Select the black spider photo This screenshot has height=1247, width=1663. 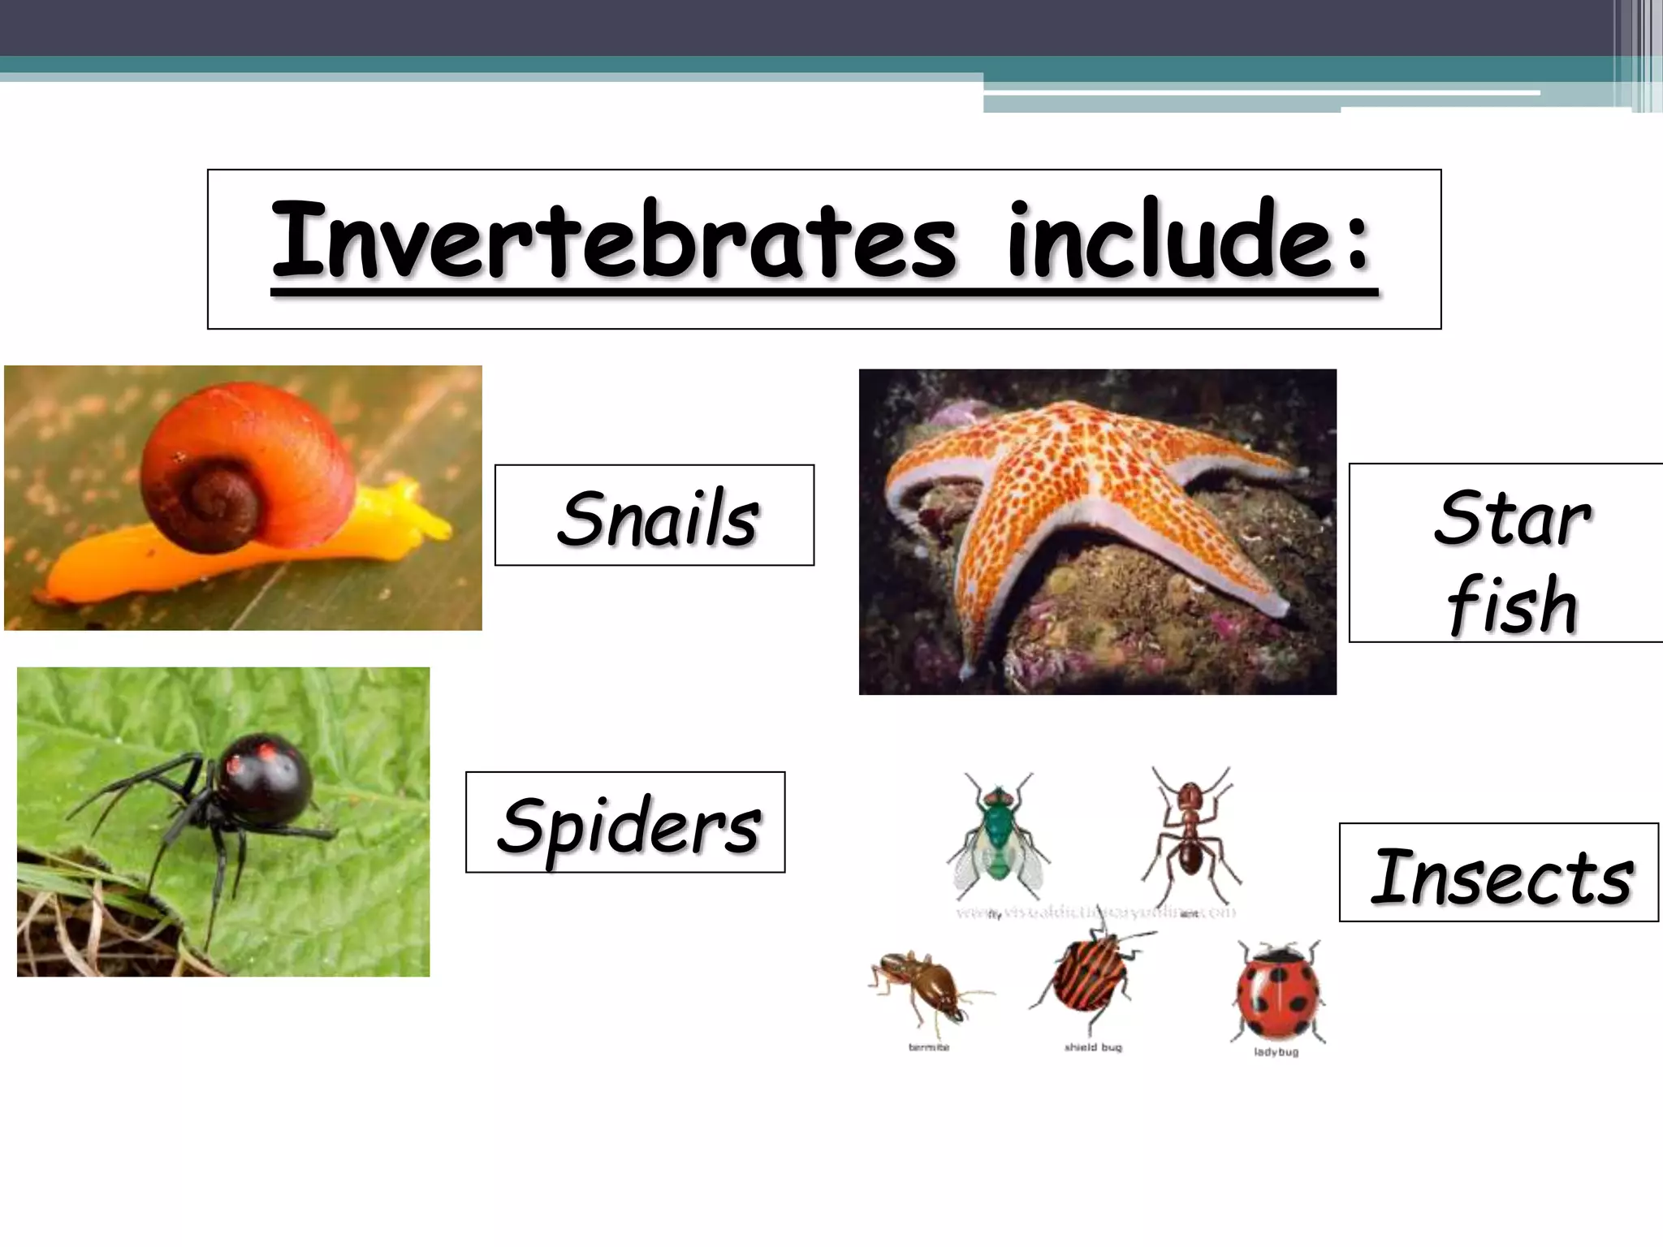[x=223, y=822]
